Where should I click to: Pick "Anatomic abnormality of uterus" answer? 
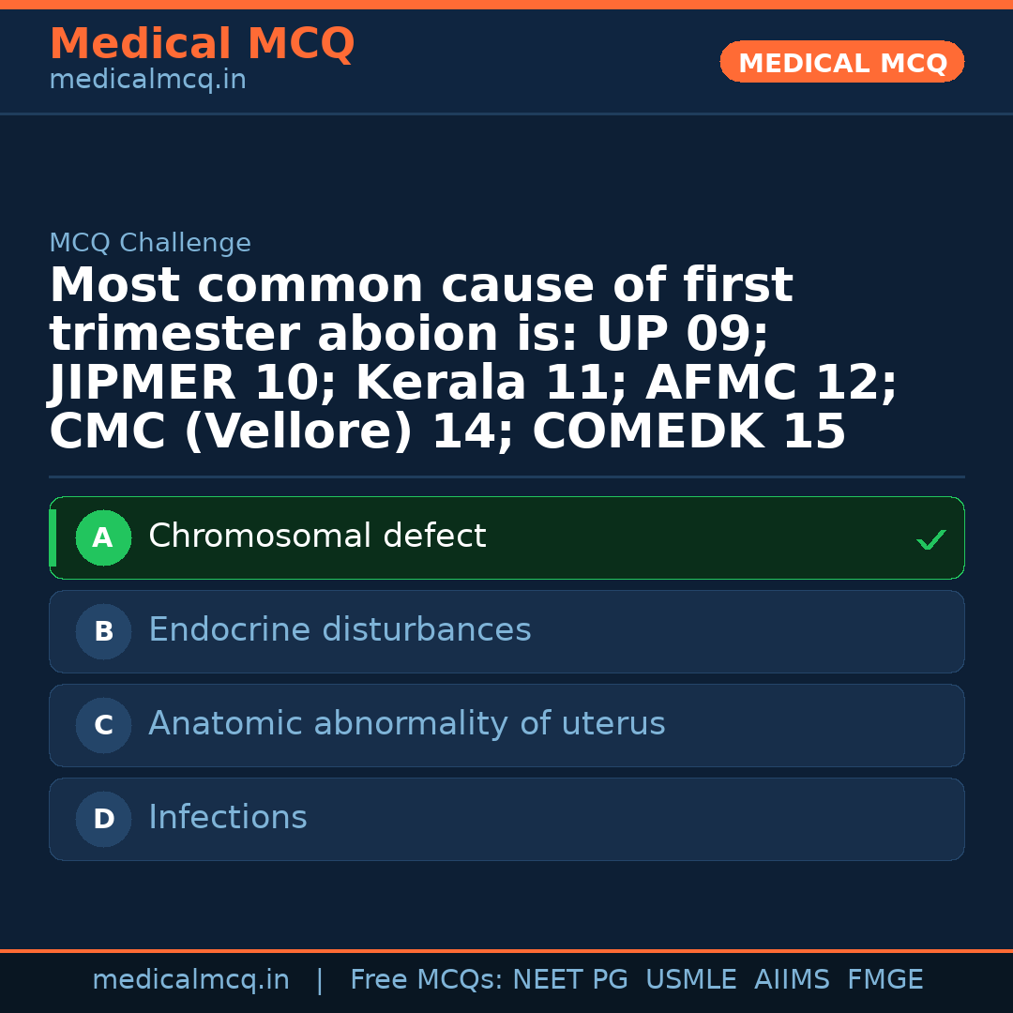tap(406, 724)
